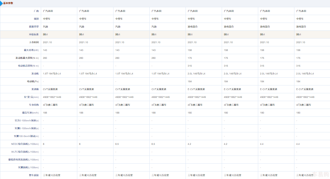Select the leftmost 4906*1862*1449 dimensions cell
This screenshot has width=330, height=179.
(52, 97)
